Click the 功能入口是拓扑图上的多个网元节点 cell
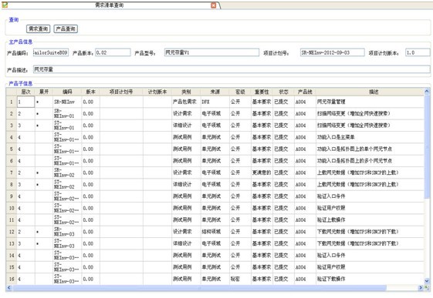 (370, 161)
